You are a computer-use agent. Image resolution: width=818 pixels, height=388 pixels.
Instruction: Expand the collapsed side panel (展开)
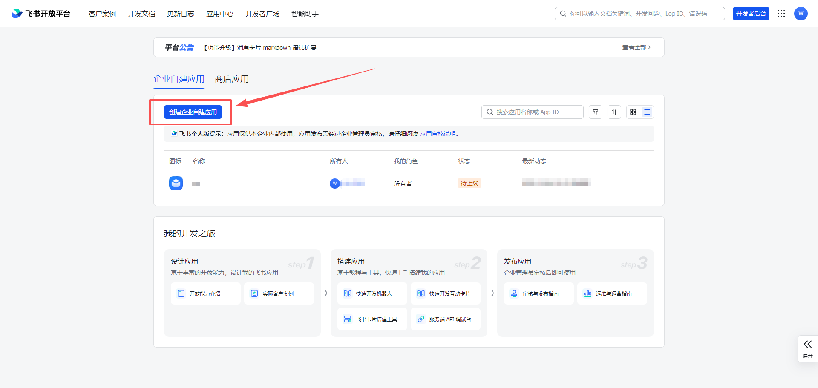807,348
